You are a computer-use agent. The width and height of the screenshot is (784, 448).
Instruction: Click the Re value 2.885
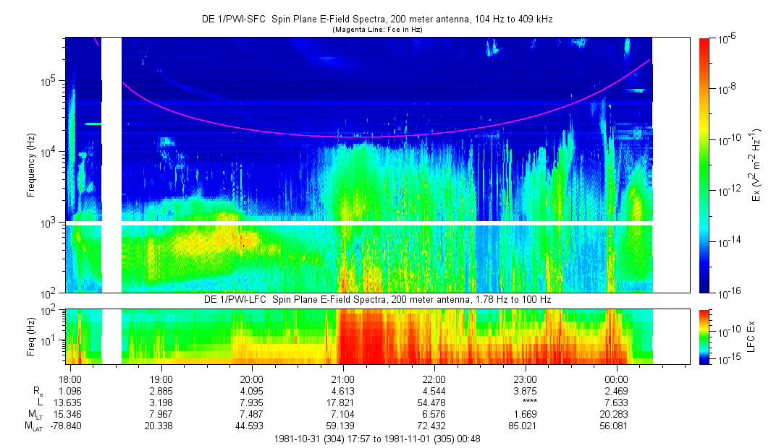tap(161, 391)
